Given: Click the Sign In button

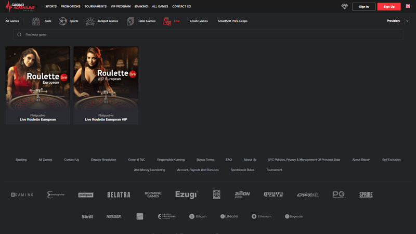Looking at the screenshot, I should point(363,7).
